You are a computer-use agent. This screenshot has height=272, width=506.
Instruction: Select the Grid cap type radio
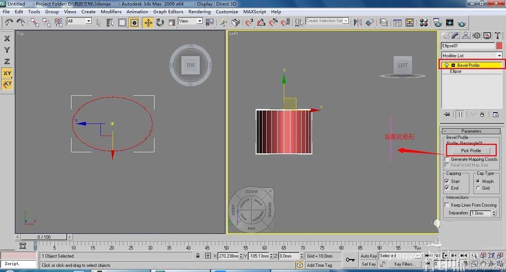[478, 188]
